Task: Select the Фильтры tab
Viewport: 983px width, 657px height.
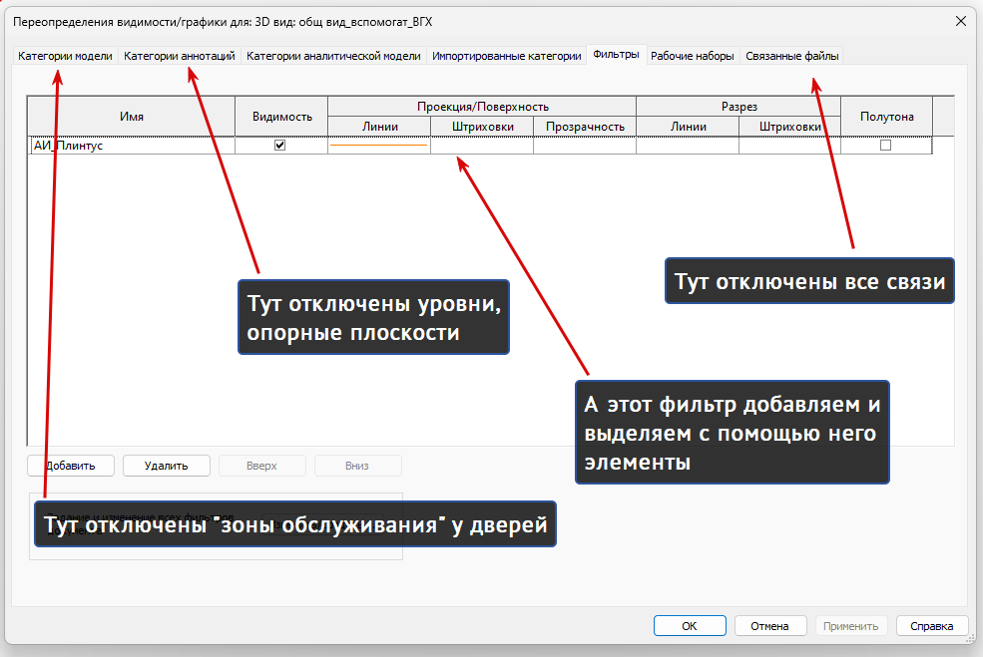Action: tap(617, 55)
